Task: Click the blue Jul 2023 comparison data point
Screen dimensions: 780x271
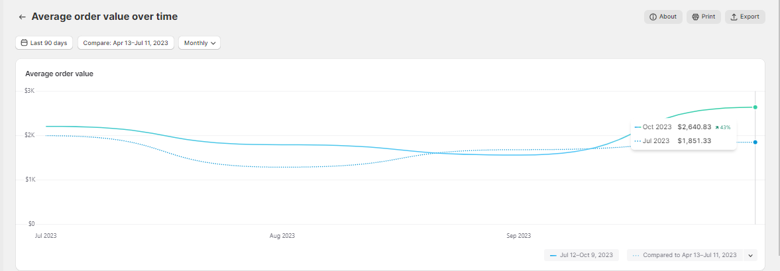Action: [x=755, y=142]
